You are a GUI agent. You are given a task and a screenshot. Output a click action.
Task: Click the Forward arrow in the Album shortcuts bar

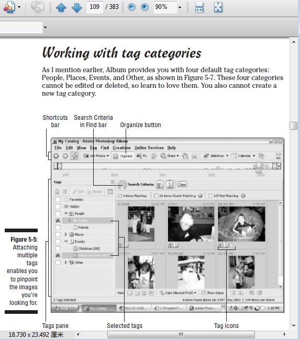tap(65, 156)
